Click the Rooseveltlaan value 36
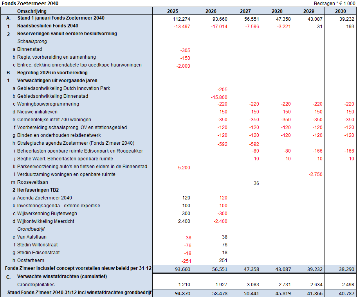357x298 pixels. (x=256, y=183)
